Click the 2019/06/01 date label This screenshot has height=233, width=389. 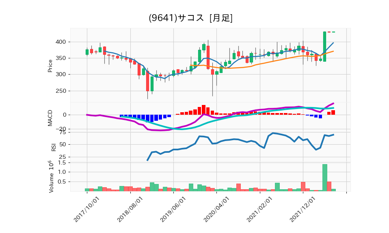tap(173, 209)
